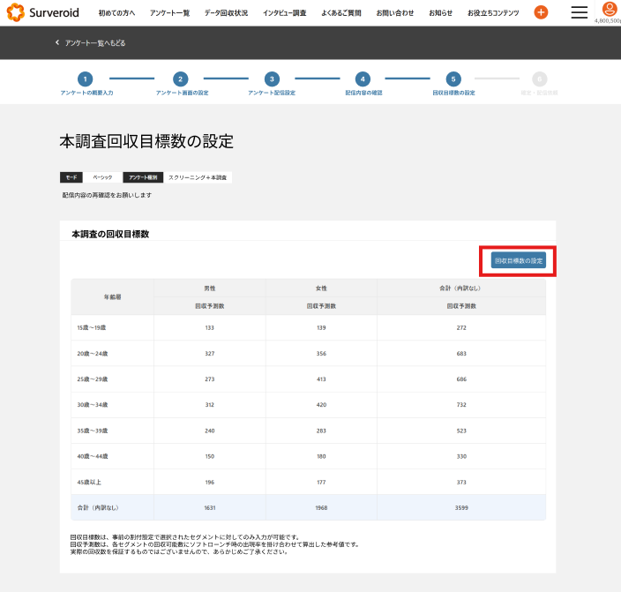Select データ回収状況 navigation item
The width and height of the screenshot is (621, 592).
pos(226,13)
